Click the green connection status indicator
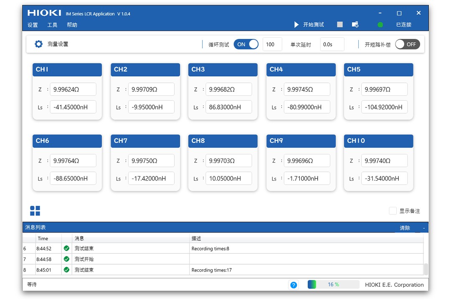The width and height of the screenshot is (451, 301). (380, 25)
